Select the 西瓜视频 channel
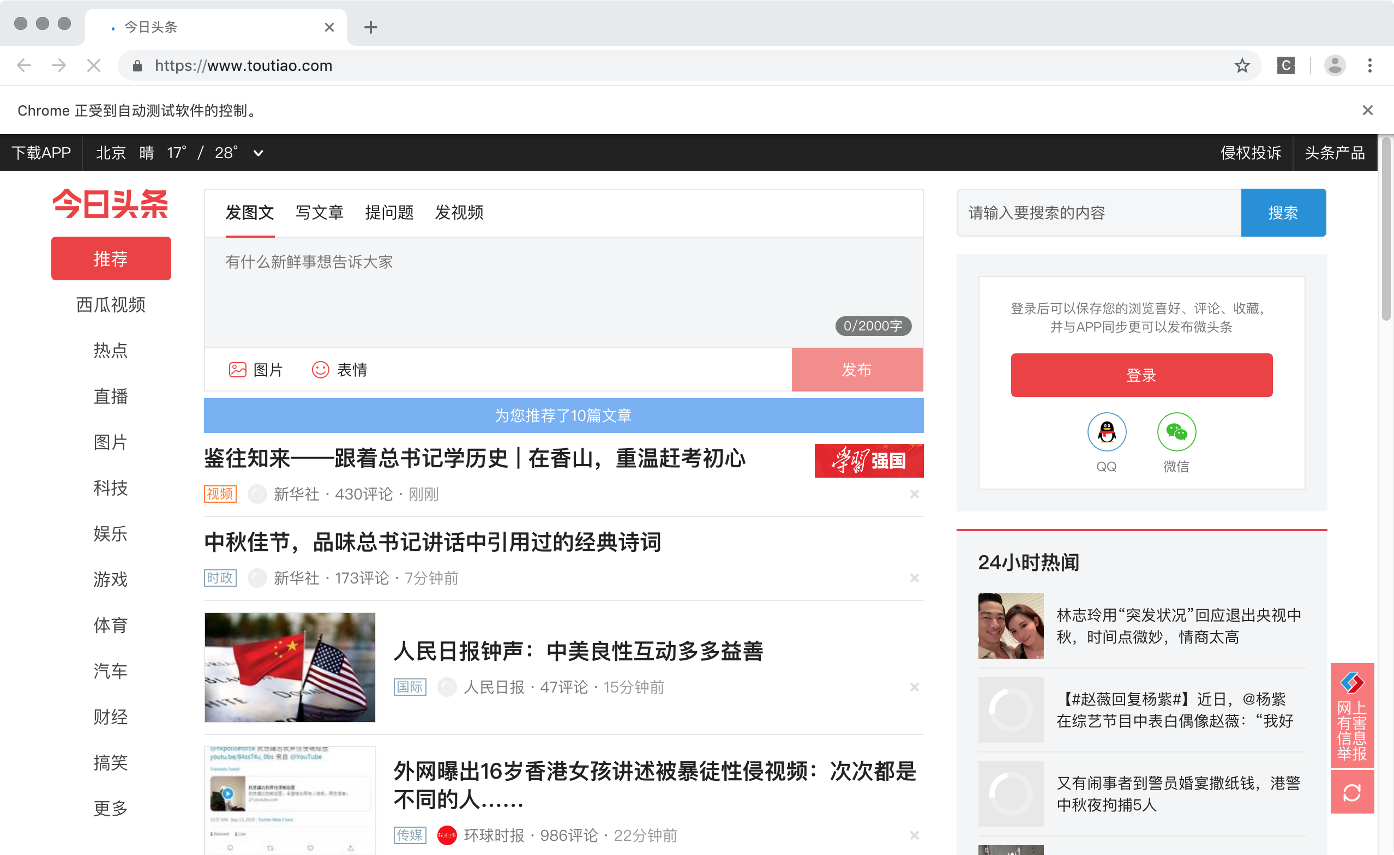 pos(111,305)
